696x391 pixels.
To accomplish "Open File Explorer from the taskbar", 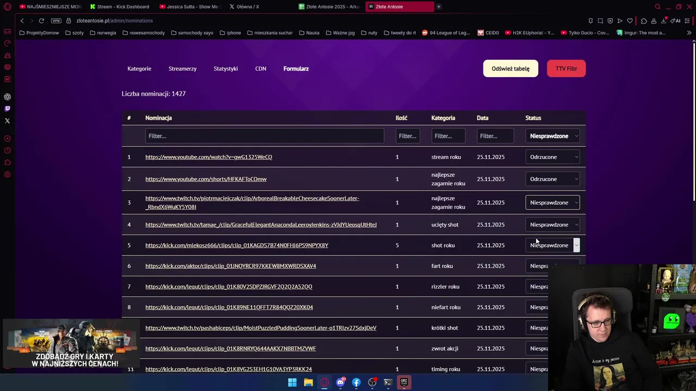I will (308, 382).
